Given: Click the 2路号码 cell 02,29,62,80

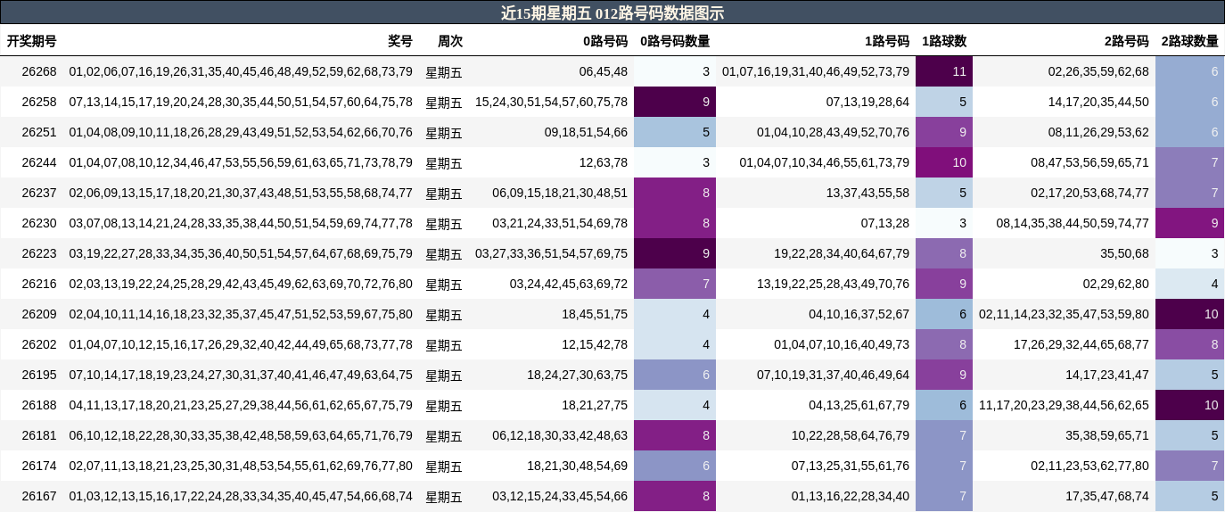Looking at the screenshot, I should coord(1116,284).
